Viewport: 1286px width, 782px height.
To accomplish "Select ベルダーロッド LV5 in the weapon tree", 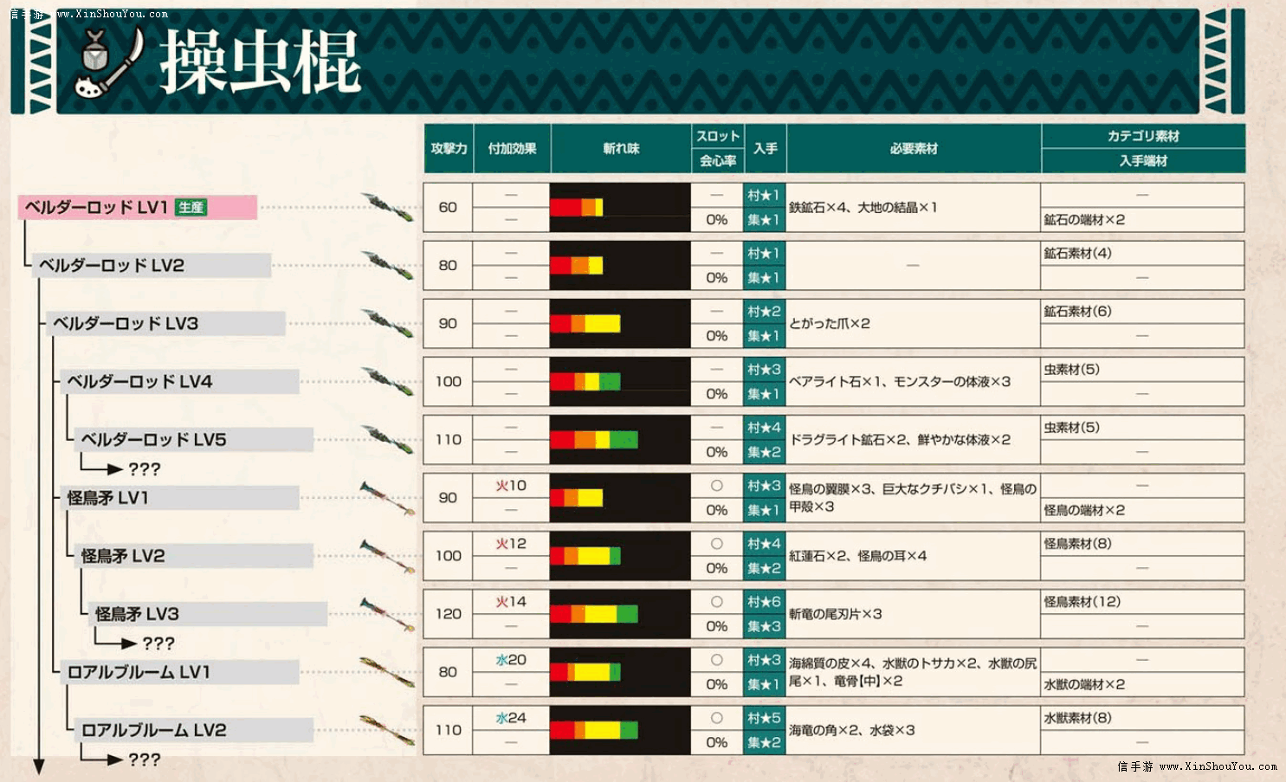I will click(x=192, y=439).
